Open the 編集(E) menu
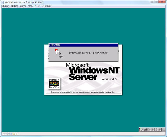The width and height of the screenshot is (167, 137). pyautogui.click(x=15, y=6)
